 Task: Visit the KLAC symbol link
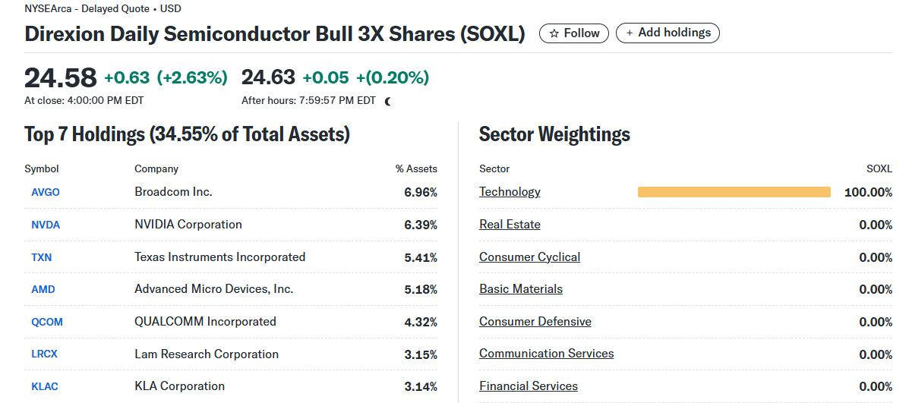[x=45, y=386]
